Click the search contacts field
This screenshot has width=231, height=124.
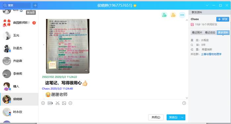click(17, 5)
